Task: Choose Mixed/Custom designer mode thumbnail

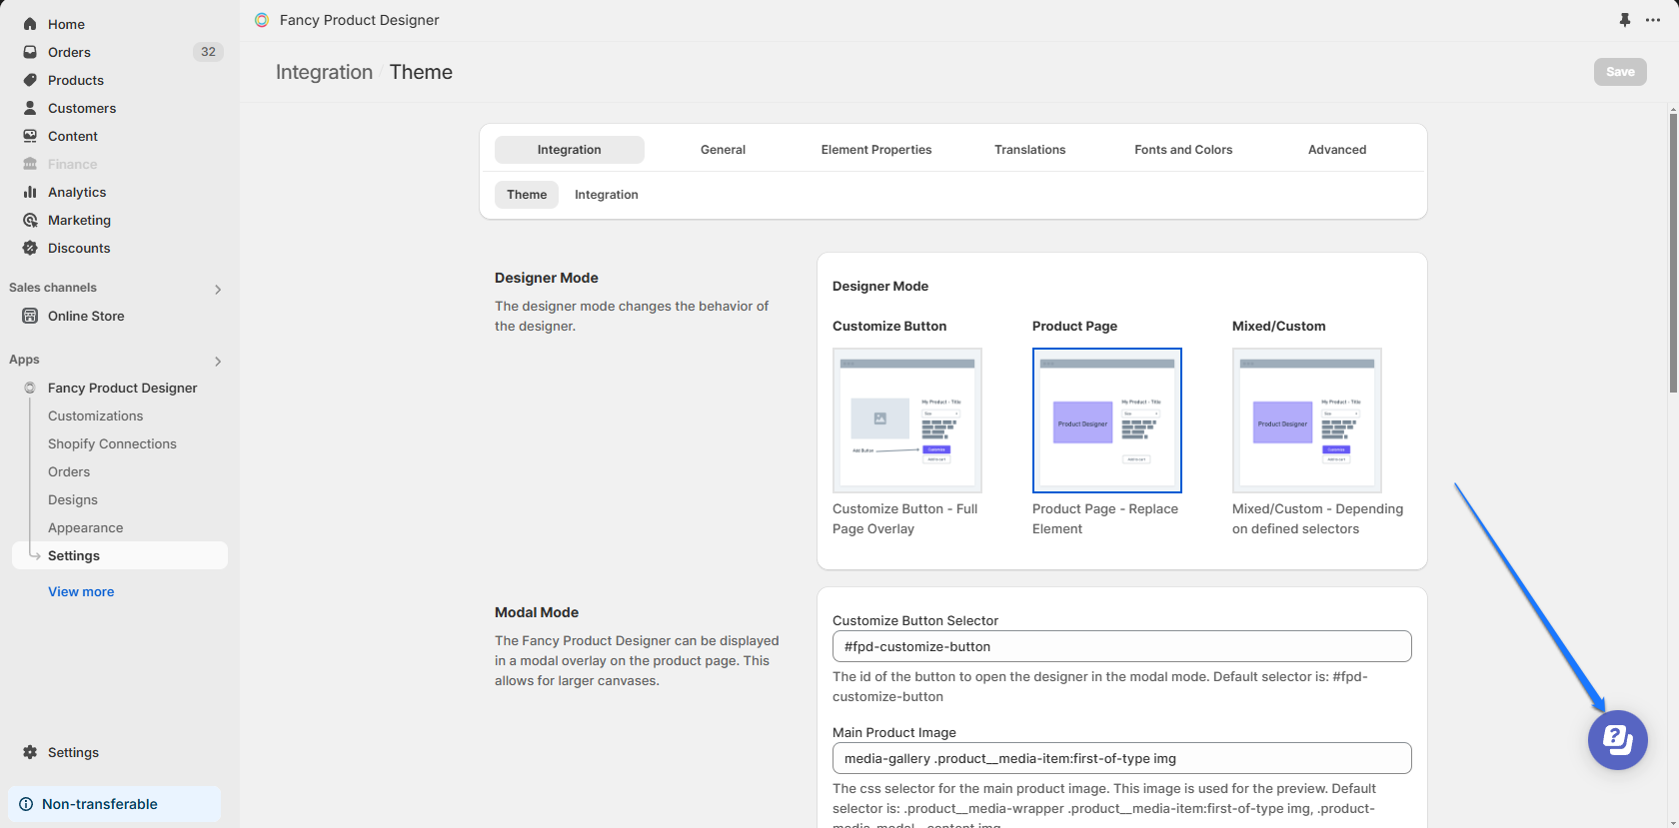Action: pyautogui.click(x=1307, y=420)
